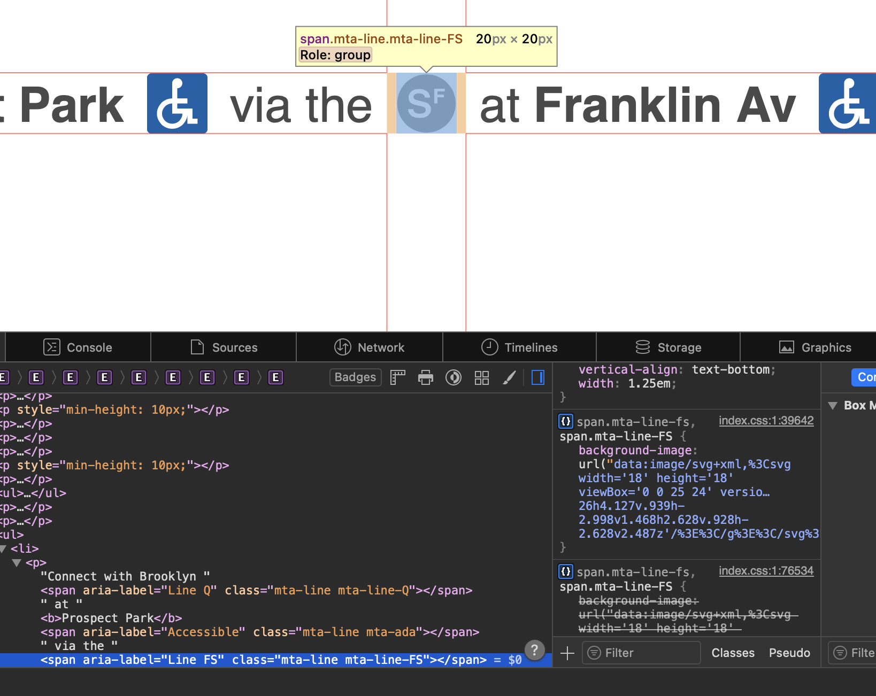
Task: Toggle the details sidebar panel icon
Action: click(x=538, y=377)
